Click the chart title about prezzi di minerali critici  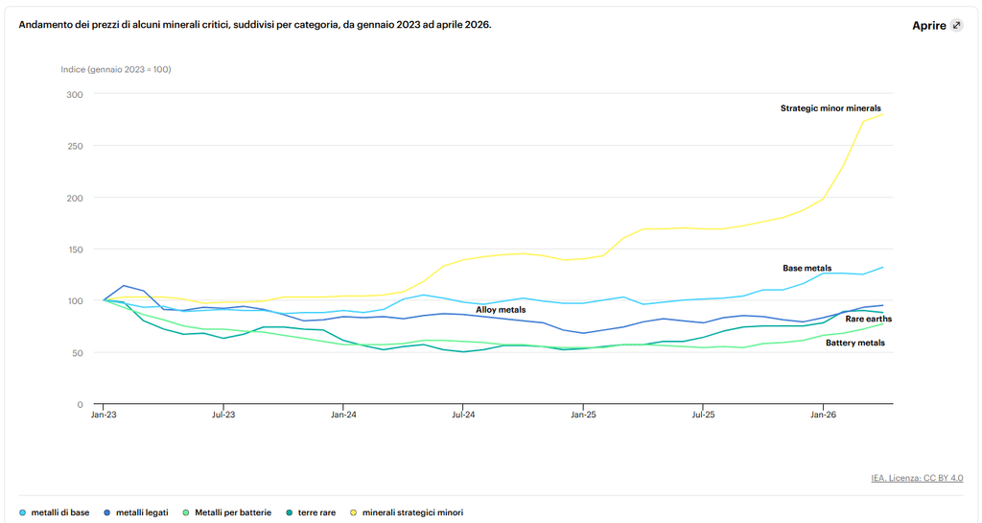(x=255, y=25)
